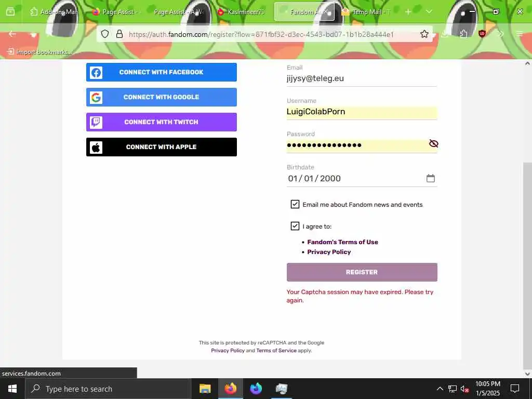This screenshot has width=532, height=399.
Task: Open the monitor app icon in taskbar
Action: (x=281, y=389)
